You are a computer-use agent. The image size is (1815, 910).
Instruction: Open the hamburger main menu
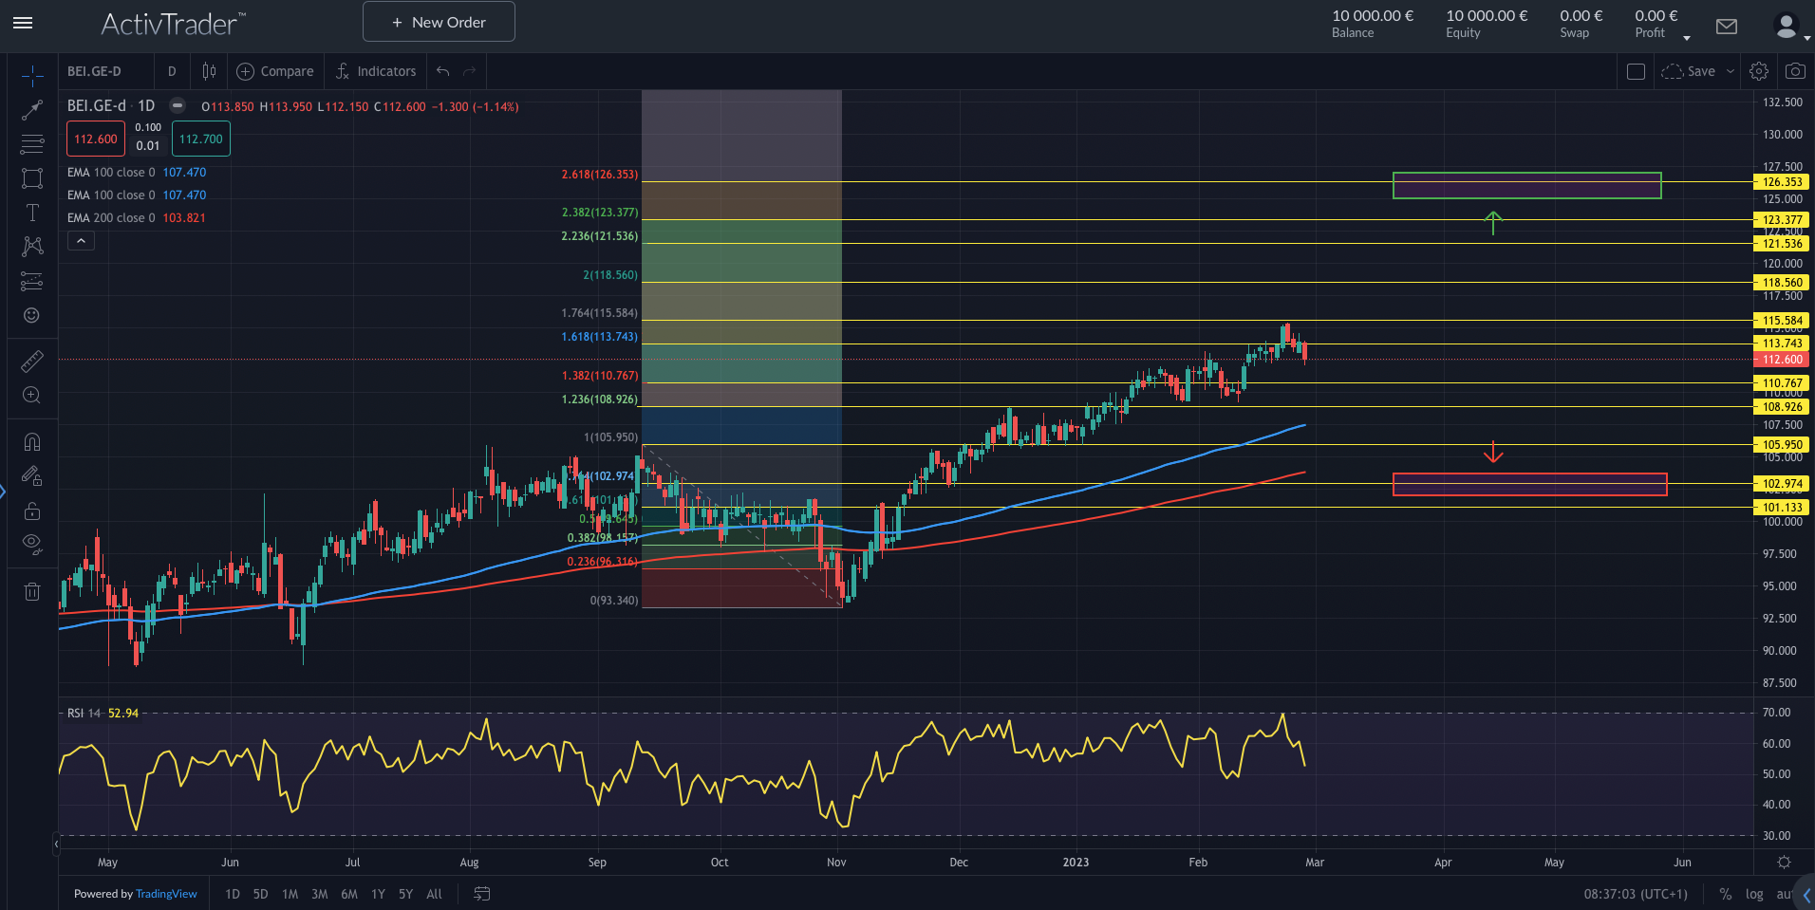[x=23, y=23]
